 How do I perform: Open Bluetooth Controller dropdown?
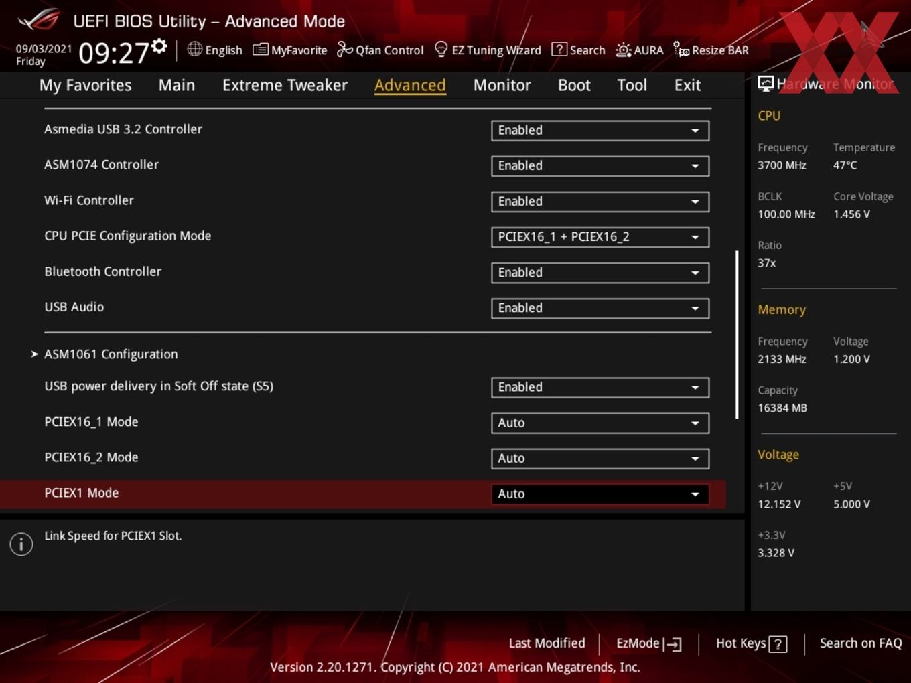tap(600, 272)
